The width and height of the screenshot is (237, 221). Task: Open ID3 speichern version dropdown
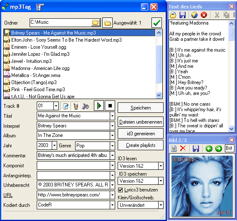(161, 181)
